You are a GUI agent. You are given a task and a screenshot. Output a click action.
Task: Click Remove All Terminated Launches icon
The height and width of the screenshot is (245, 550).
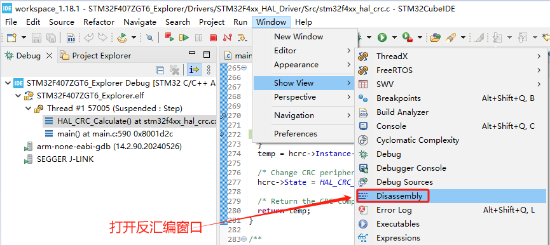[x=174, y=70]
